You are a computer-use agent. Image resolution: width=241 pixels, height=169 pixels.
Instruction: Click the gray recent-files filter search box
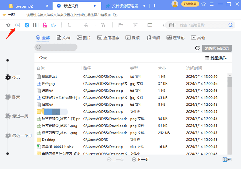click(x=56, y=47)
